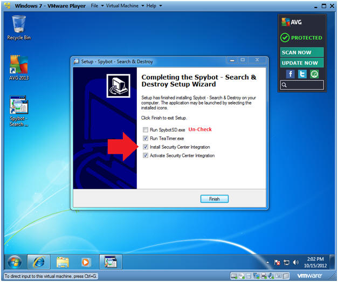Launch Internet Explorer from the taskbar

pyautogui.click(x=39, y=262)
